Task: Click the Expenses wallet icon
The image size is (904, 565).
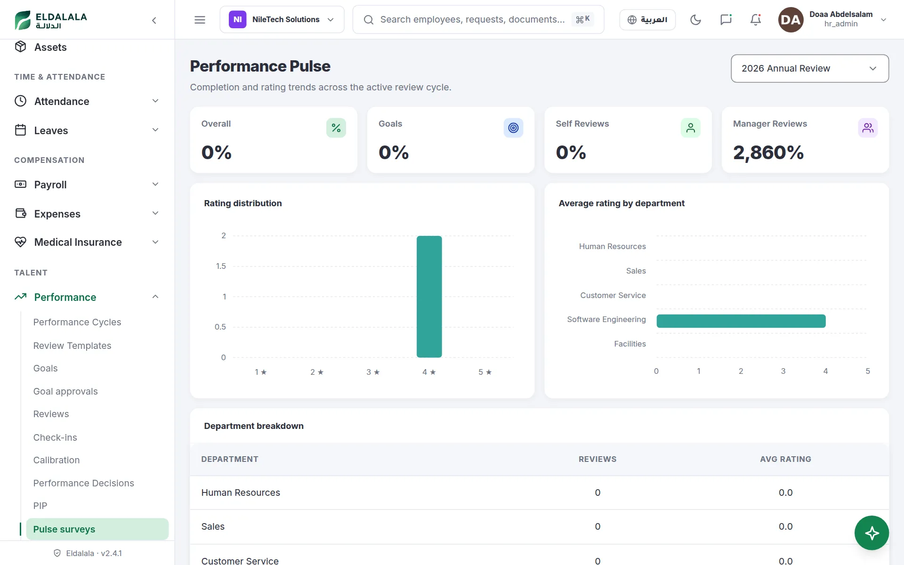Action: 20,213
